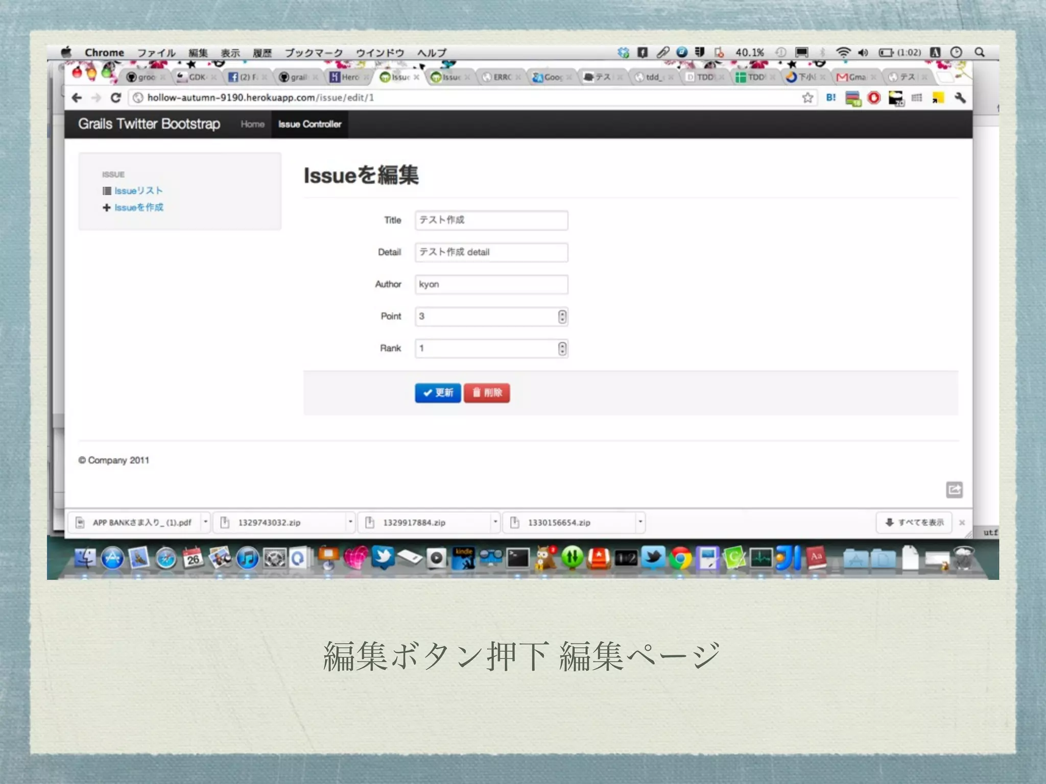Screen dimensions: 1046x784
Task: Click the browser back arrow
Action: point(77,97)
